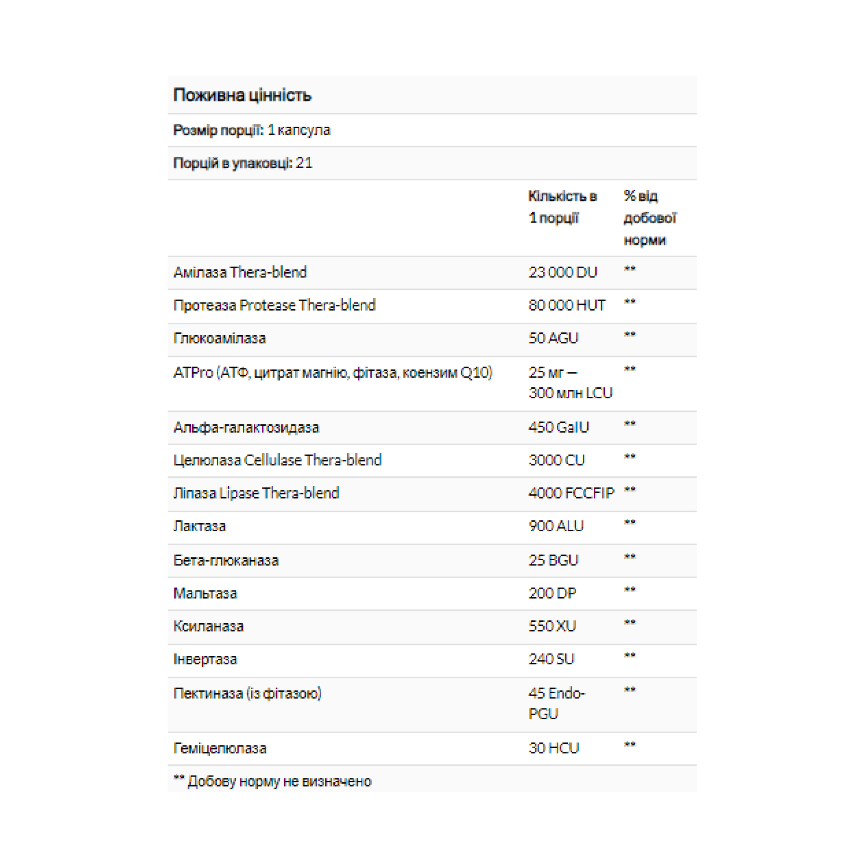Click the '550 XU' xylanase amount
The width and height of the screenshot is (867, 867).
point(552,626)
